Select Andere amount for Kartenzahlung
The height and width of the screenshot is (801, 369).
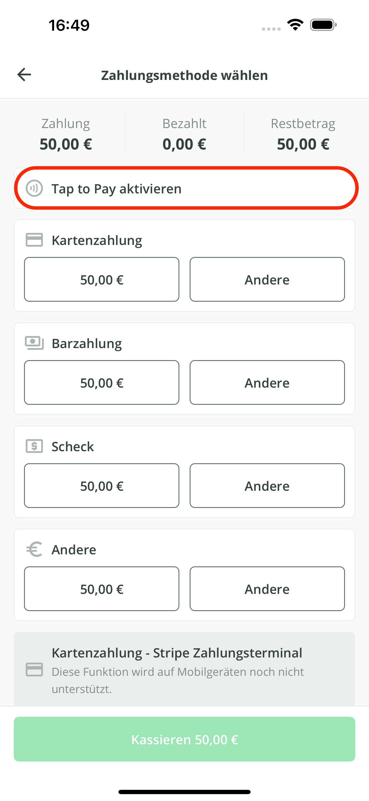[267, 280]
